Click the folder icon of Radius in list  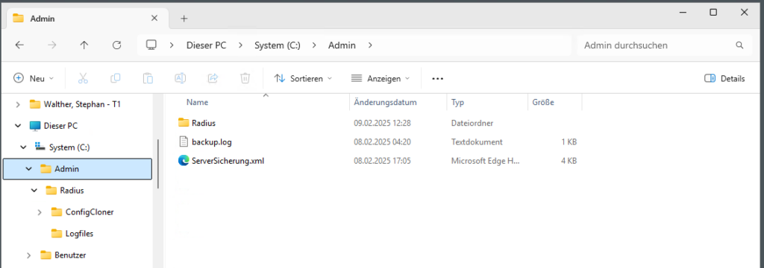[184, 123]
